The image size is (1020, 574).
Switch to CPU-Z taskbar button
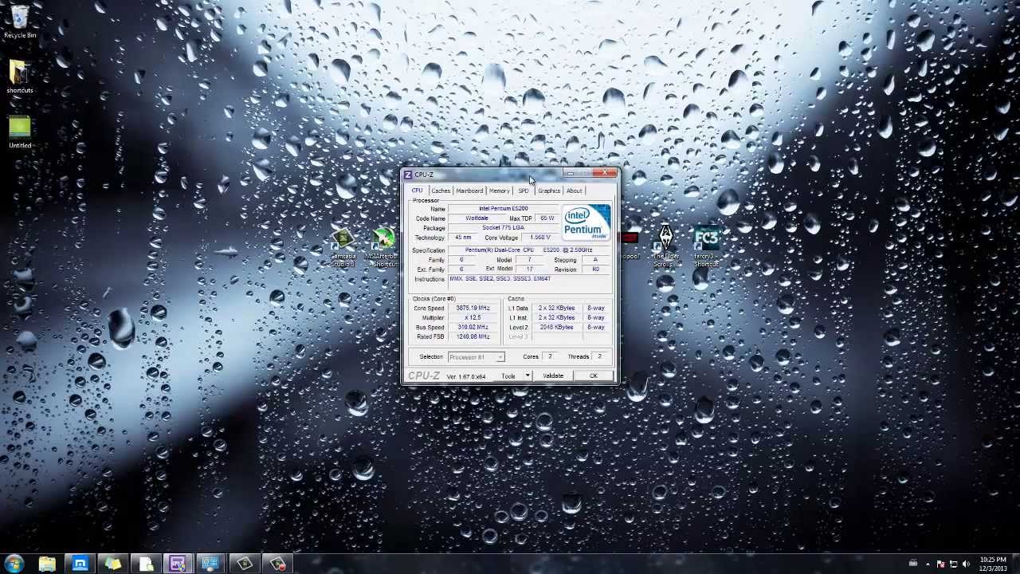click(x=178, y=564)
